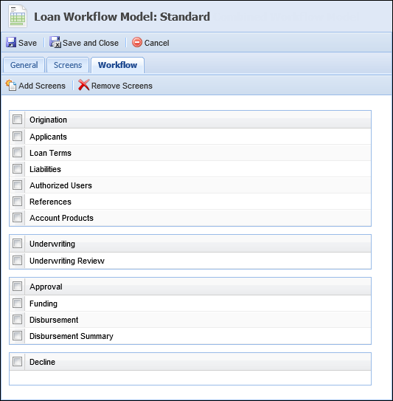
Task: Check the Origination group checkbox
Action: (18, 120)
